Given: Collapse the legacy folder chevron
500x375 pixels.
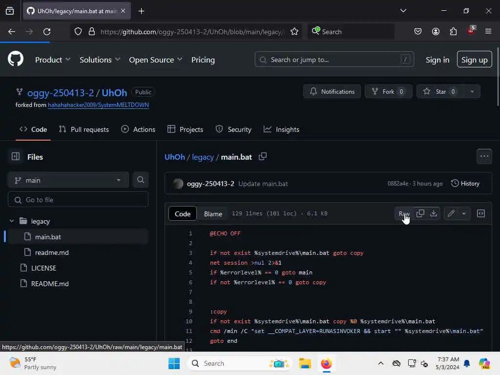Looking at the screenshot, I should [12, 221].
